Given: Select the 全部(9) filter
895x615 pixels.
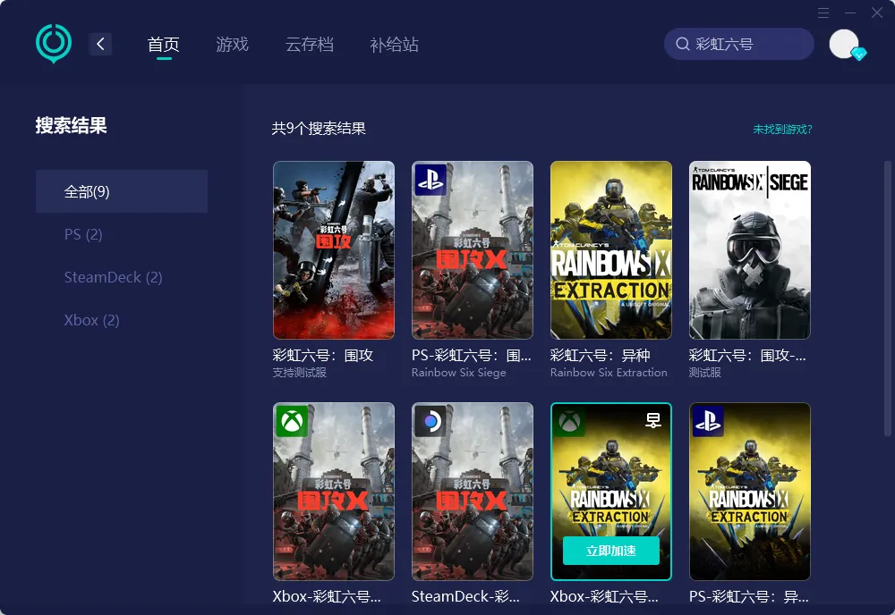Looking at the screenshot, I should point(122,191).
